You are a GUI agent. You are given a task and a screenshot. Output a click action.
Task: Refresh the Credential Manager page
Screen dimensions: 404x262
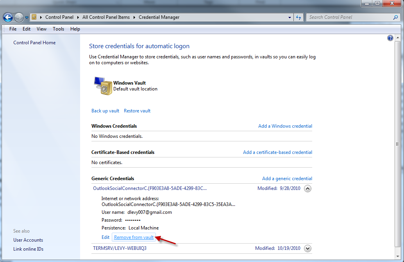click(299, 17)
